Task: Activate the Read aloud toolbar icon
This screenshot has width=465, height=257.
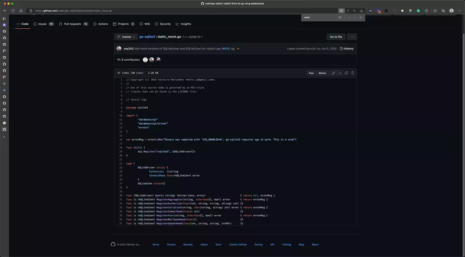Action: (348, 11)
